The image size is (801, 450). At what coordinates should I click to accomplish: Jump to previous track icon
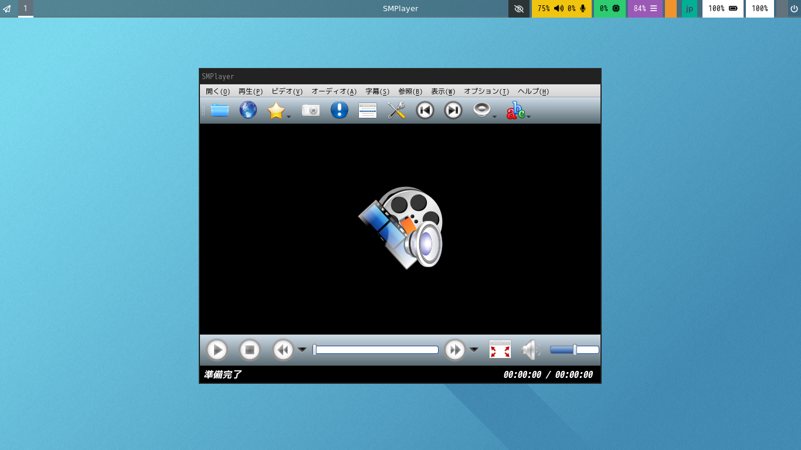[425, 110]
